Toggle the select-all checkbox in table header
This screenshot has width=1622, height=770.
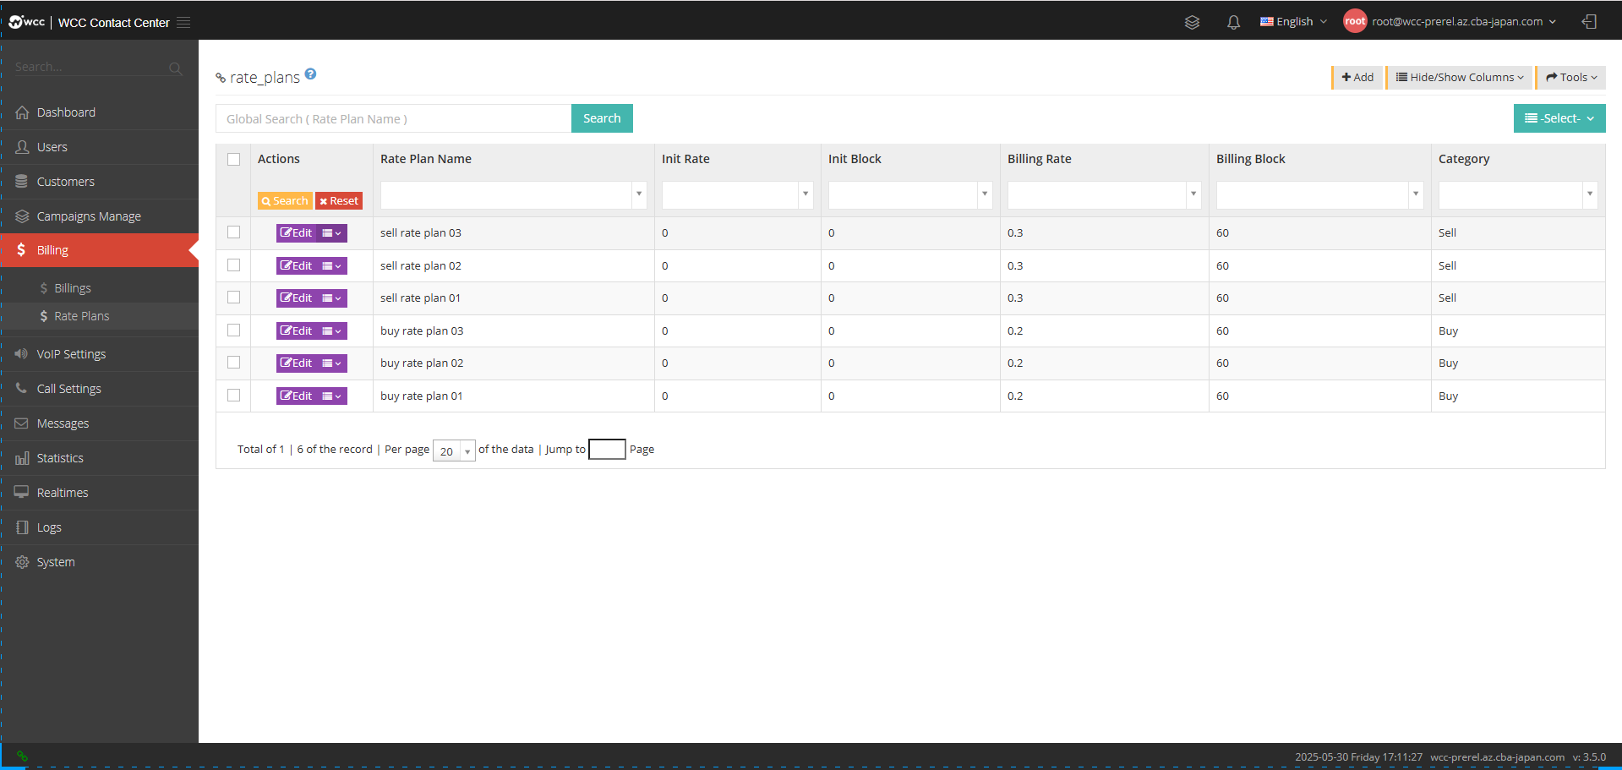[x=234, y=159]
